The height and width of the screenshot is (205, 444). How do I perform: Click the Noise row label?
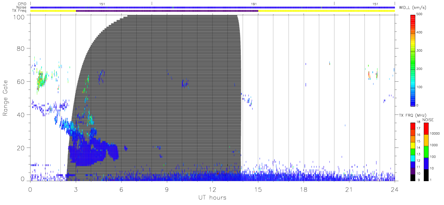coord(21,7)
